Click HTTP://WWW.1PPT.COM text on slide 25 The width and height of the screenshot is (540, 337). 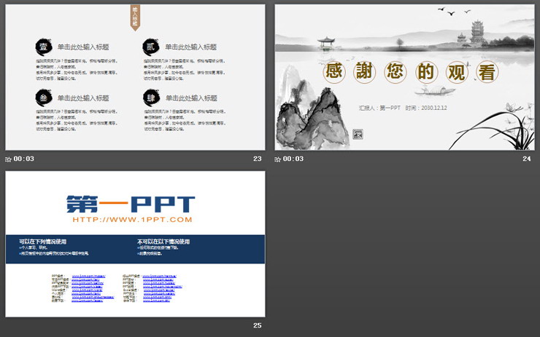(x=132, y=220)
